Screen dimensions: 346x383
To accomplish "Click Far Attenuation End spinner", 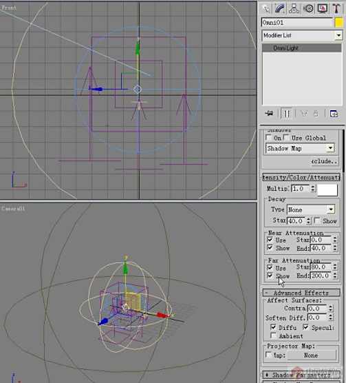I will point(335,276).
